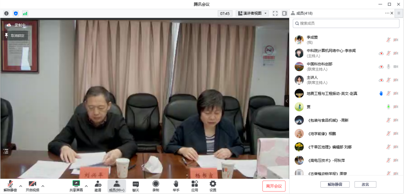Click the blue security shield icon
This screenshot has width=404, height=194.
click(x=16, y=13)
